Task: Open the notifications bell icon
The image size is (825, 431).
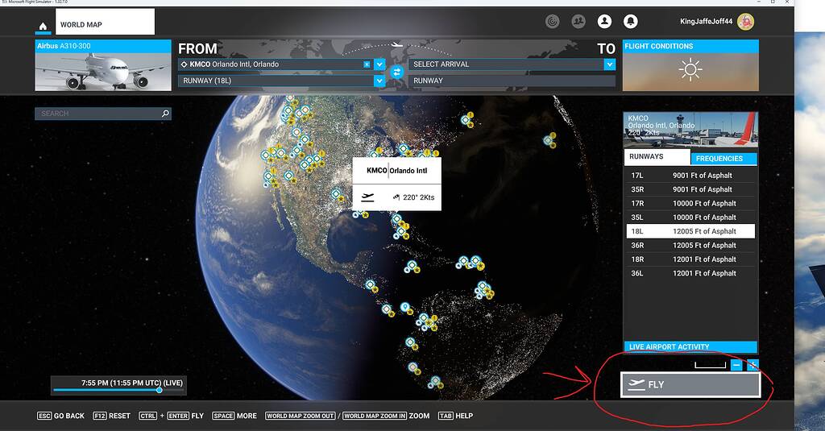Action: [631, 22]
